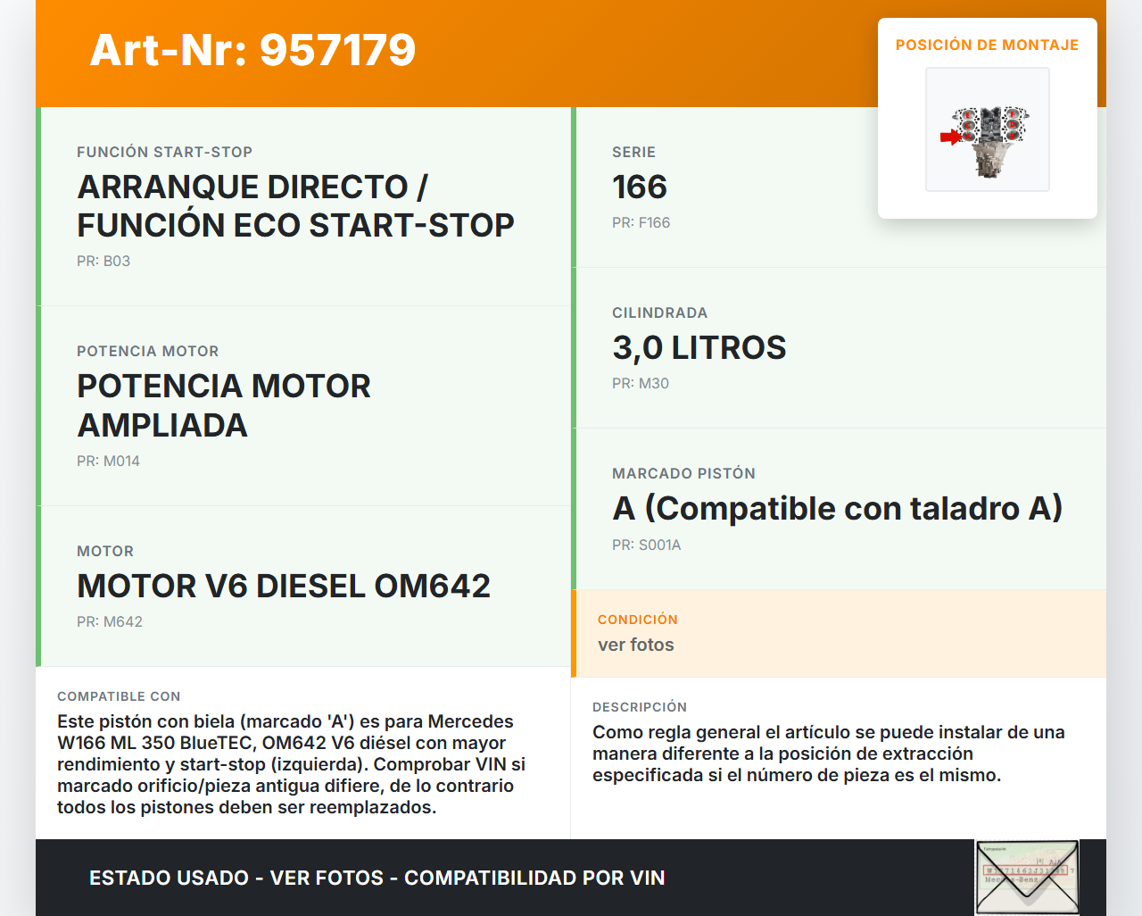Click the "PR: M014" code
Viewport: 1142px width, 916px height.
tap(109, 461)
